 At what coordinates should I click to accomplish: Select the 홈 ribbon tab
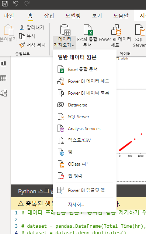point(30,16)
